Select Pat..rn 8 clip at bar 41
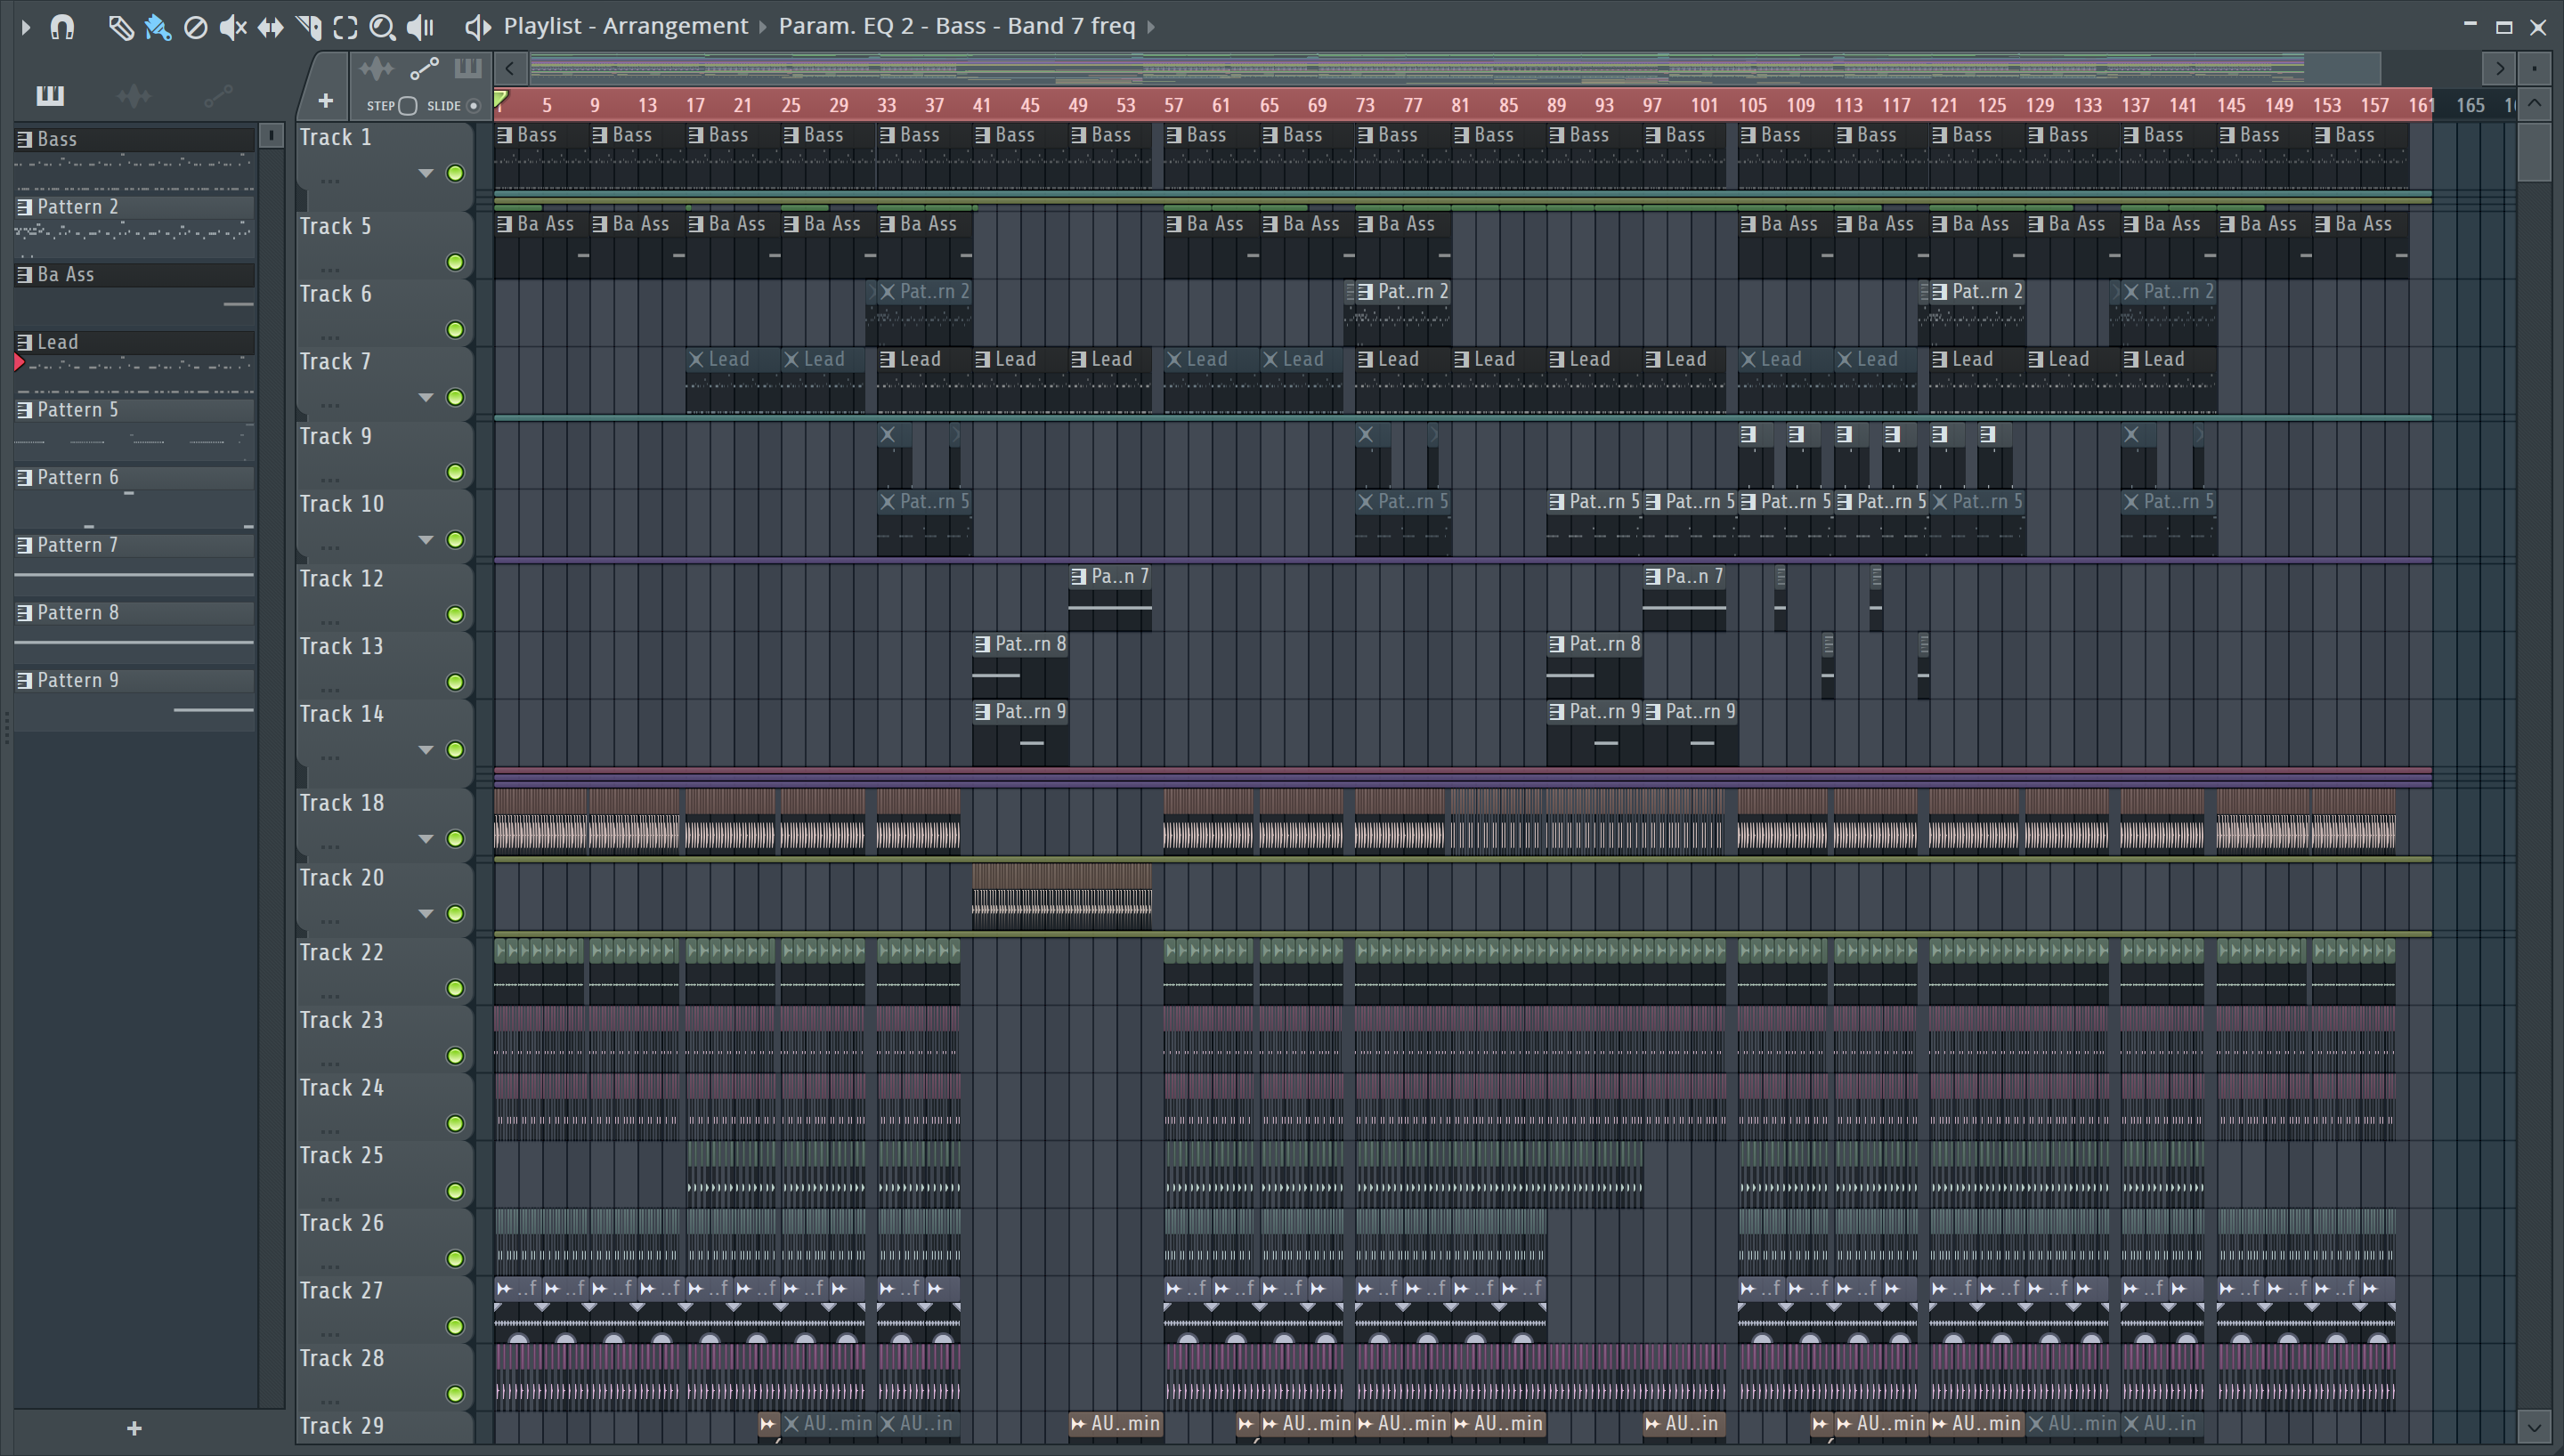 pos(1020,666)
